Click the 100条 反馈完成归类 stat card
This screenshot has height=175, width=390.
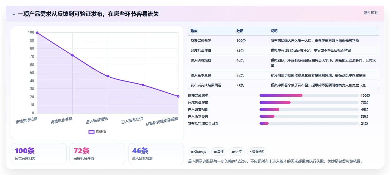(39, 154)
